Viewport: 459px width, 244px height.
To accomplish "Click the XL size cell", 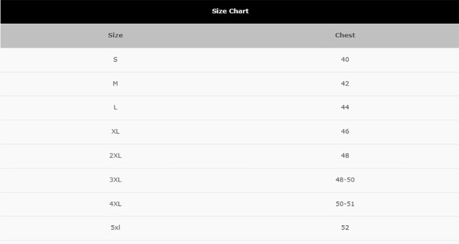I will pos(115,132).
